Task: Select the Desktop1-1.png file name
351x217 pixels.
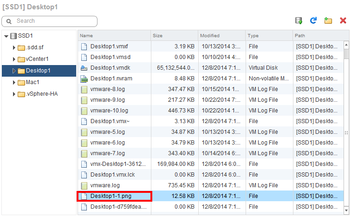Action: pos(111,196)
